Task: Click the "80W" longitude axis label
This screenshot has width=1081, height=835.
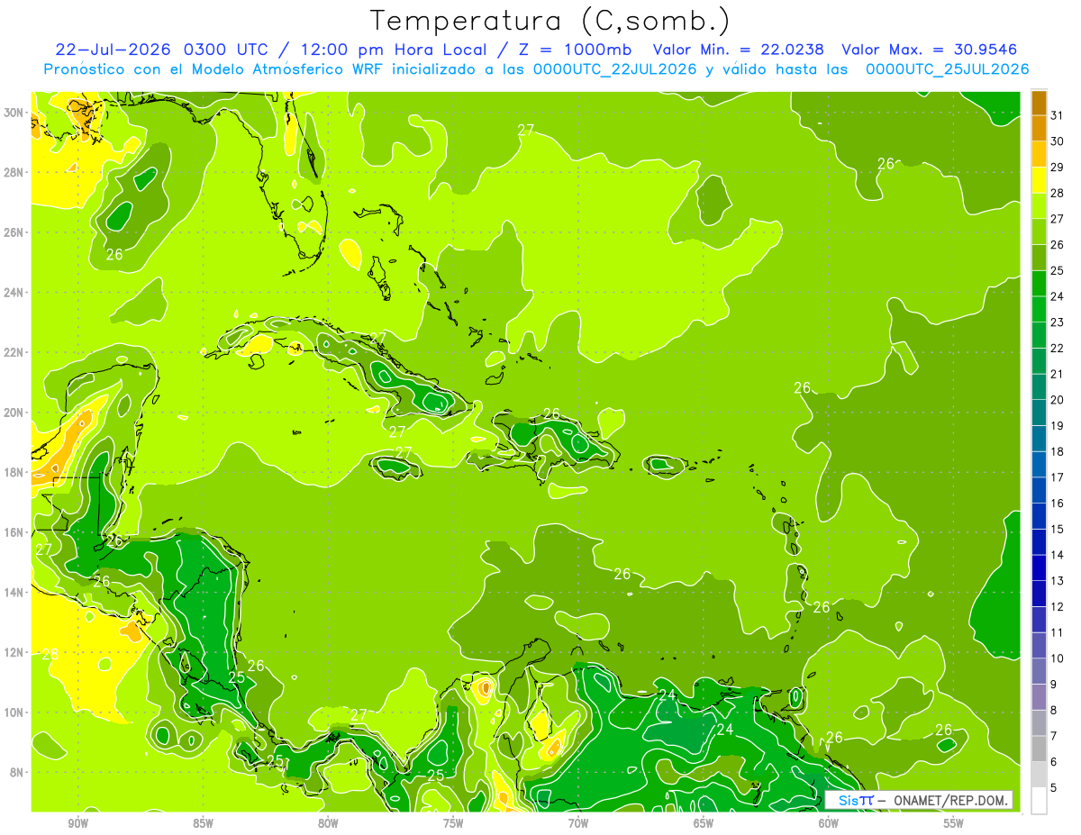Action: (x=328, y=823)
